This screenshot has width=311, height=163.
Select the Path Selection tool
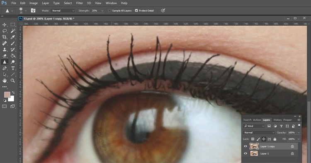point(4,74)
